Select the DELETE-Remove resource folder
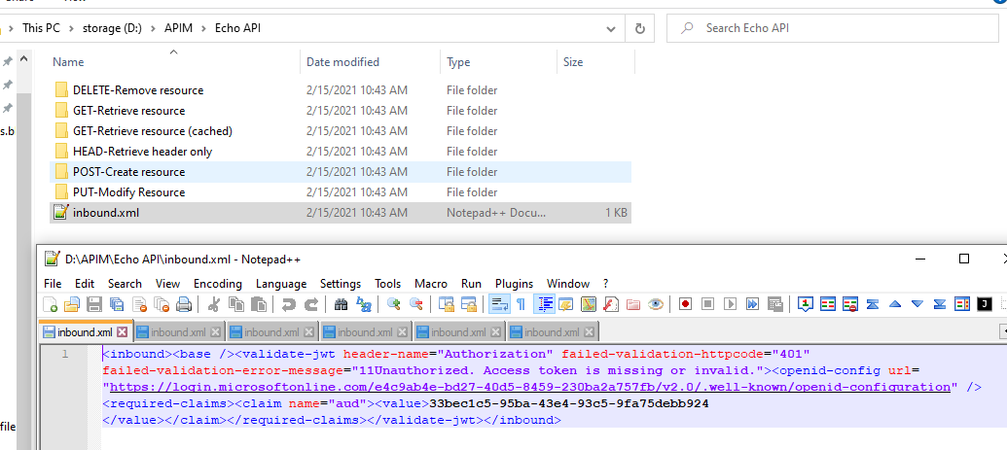This screenshot has width=1007, height=450. click(341, 89)
